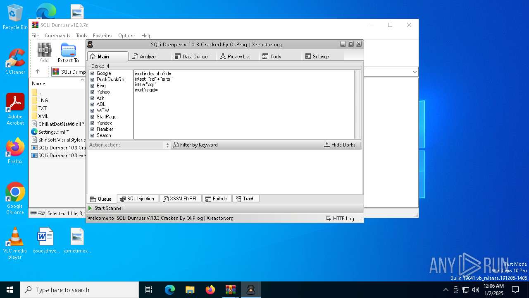Open CCleaner desktop shortcut
Viewport: 529px width, 298px height.
15,62
